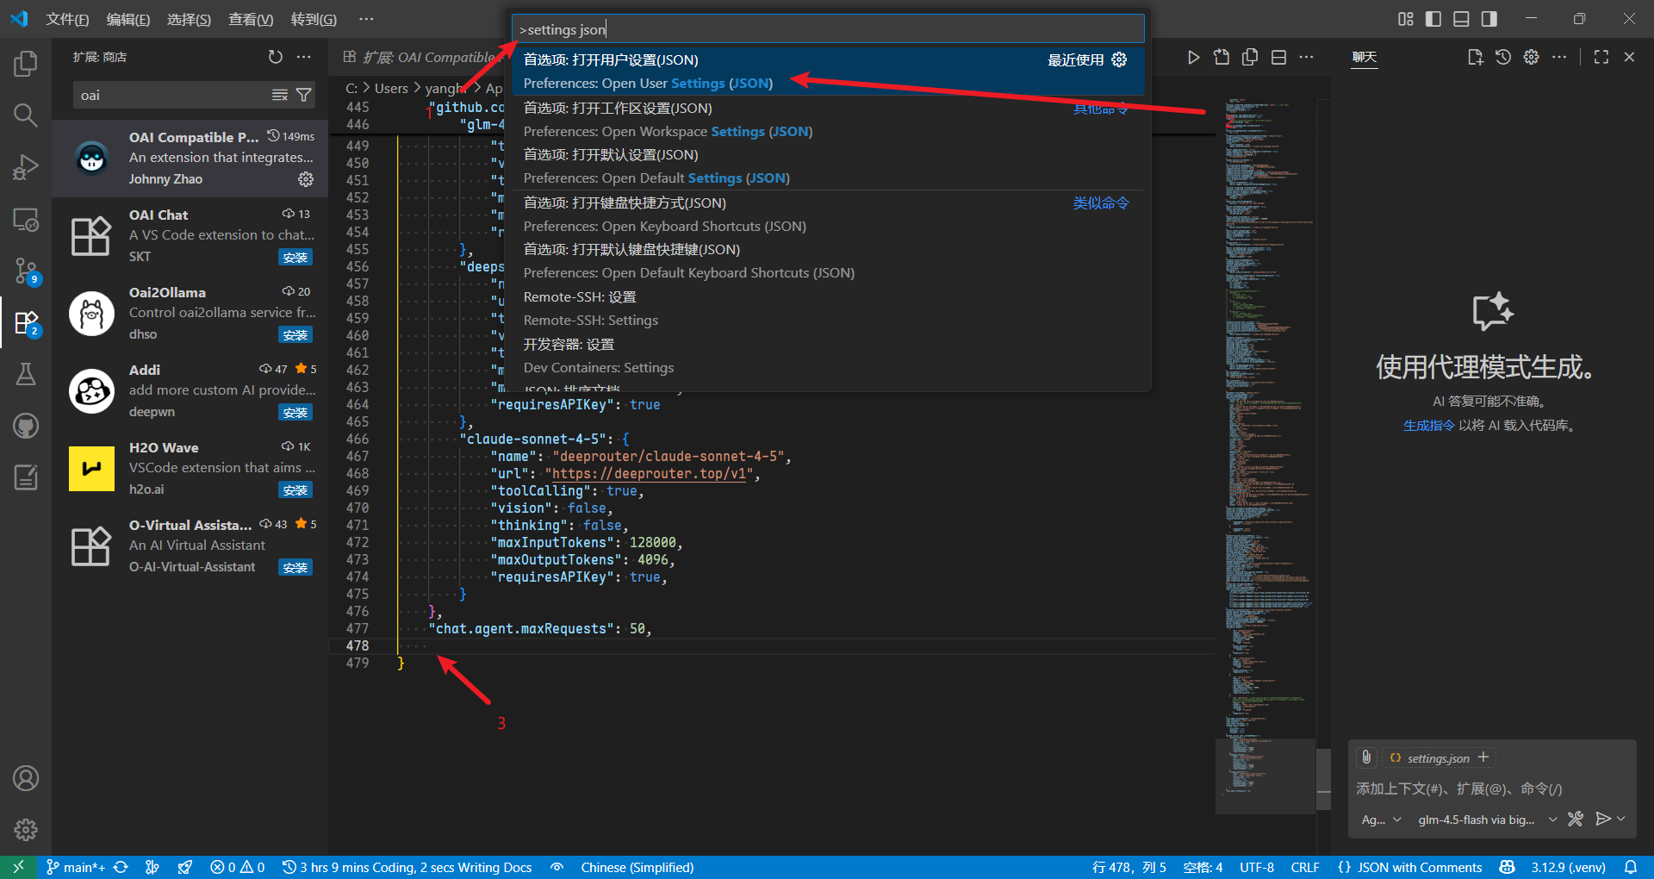Open the Extensions view more actions menu
Screen dimensions: 1654x879
[304, 57]
